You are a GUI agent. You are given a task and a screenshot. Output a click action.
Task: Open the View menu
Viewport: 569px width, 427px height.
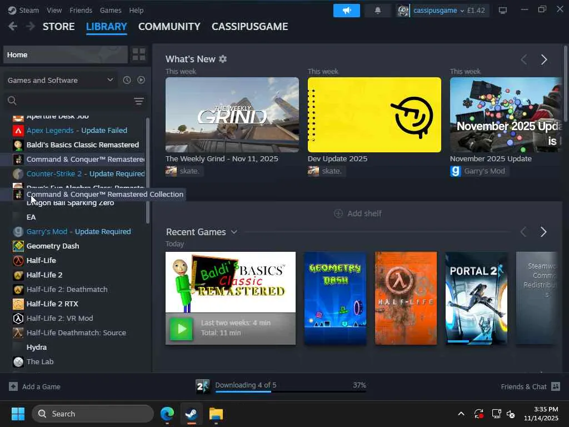(54, 11)
